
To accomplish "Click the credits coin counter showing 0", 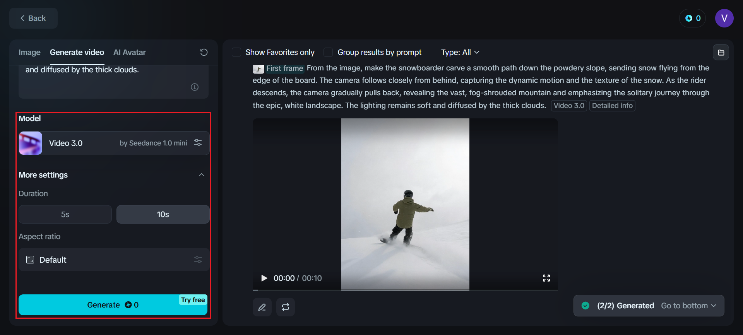I will [x=693, y=18].
